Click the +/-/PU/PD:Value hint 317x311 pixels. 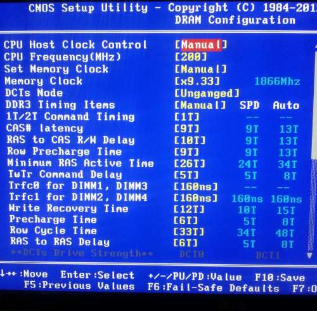click(195, 277)
